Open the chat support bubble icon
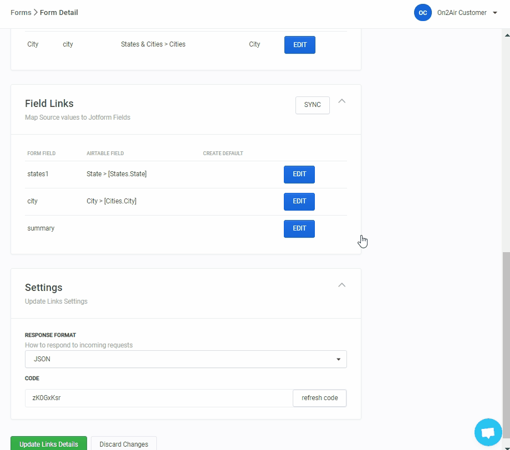This screenshot has width=510, height=450. [488, 432]
